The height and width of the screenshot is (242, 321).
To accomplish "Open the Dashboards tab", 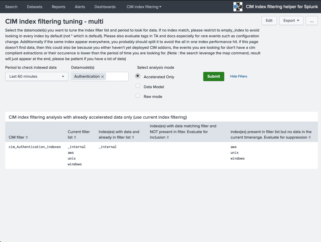I will tap(105, 7).
